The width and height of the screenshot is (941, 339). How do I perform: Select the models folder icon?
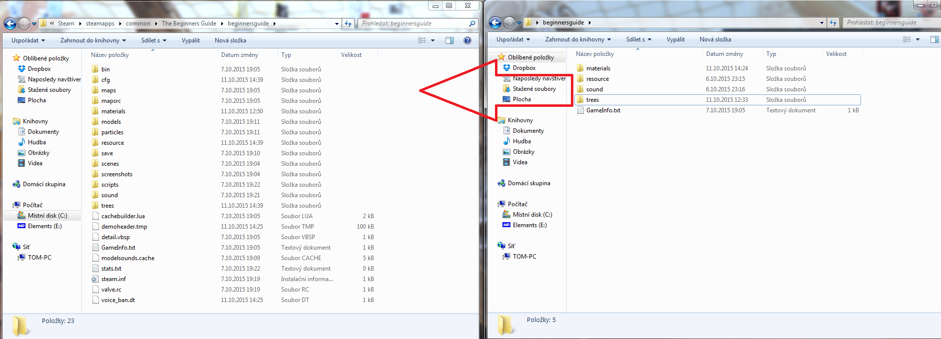click(x=95, y=122)
